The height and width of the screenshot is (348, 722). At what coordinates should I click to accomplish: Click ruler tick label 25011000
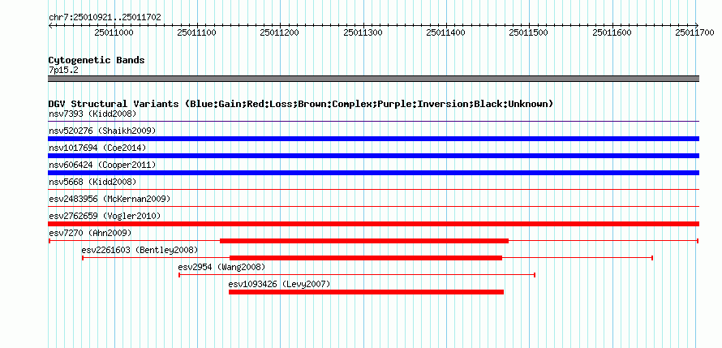[x=114, y=32]
